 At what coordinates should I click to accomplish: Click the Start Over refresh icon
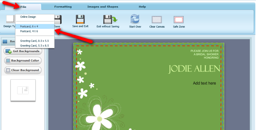pyautogui.click(x=135, y=19)
